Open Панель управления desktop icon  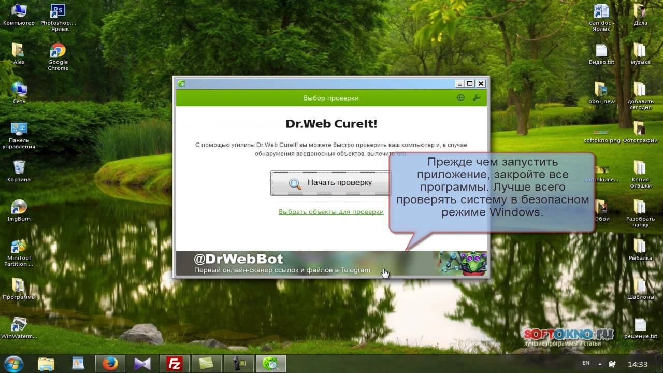click(19, 135)
